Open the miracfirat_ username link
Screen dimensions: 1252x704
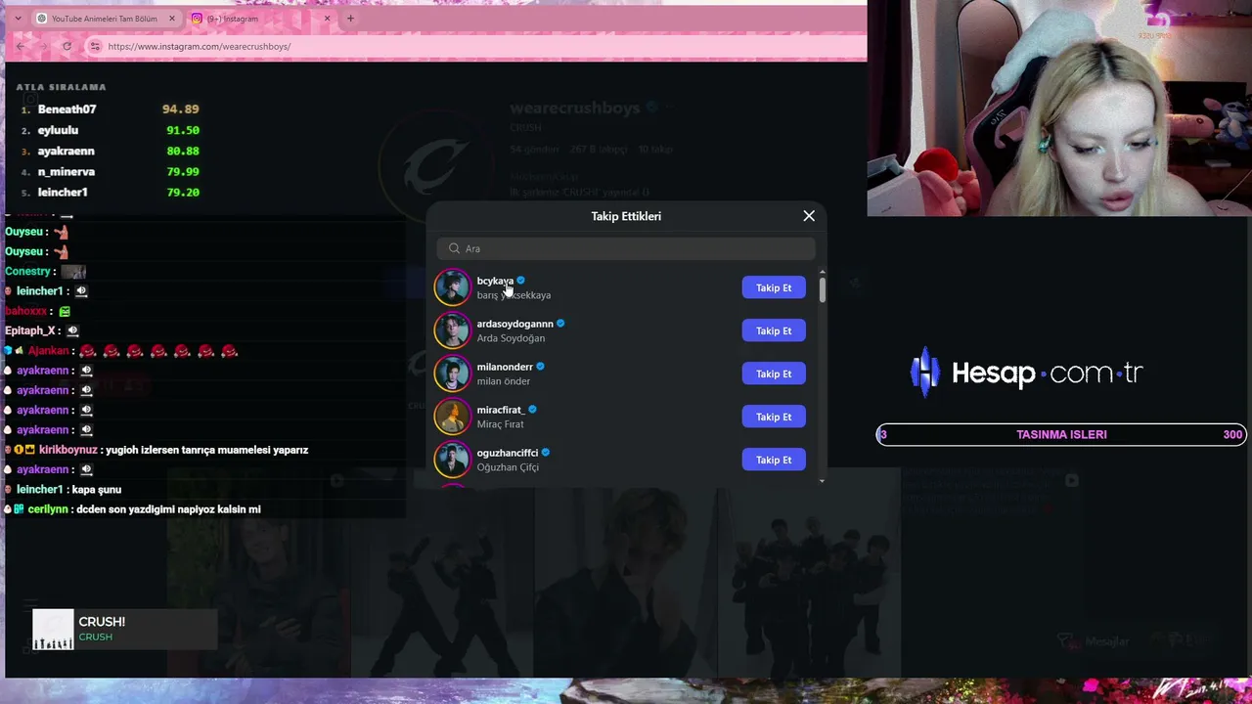click(x=501, y=410)
